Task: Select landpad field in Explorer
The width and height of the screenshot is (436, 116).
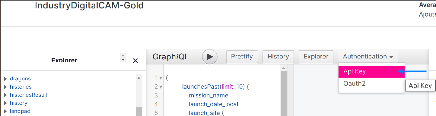Action: pyautogui.click(x=20, y=111)
